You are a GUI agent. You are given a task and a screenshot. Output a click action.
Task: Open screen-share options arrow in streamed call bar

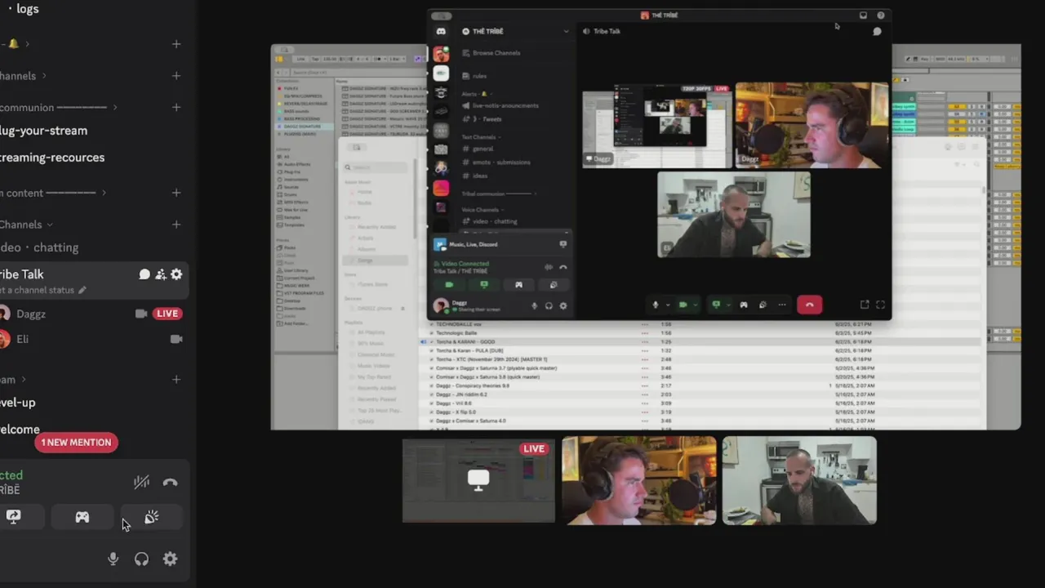[729, 305]
